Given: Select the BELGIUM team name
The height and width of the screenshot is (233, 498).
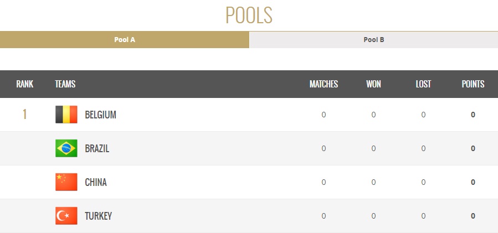Looking at the screenshot, I should (100, 115).
